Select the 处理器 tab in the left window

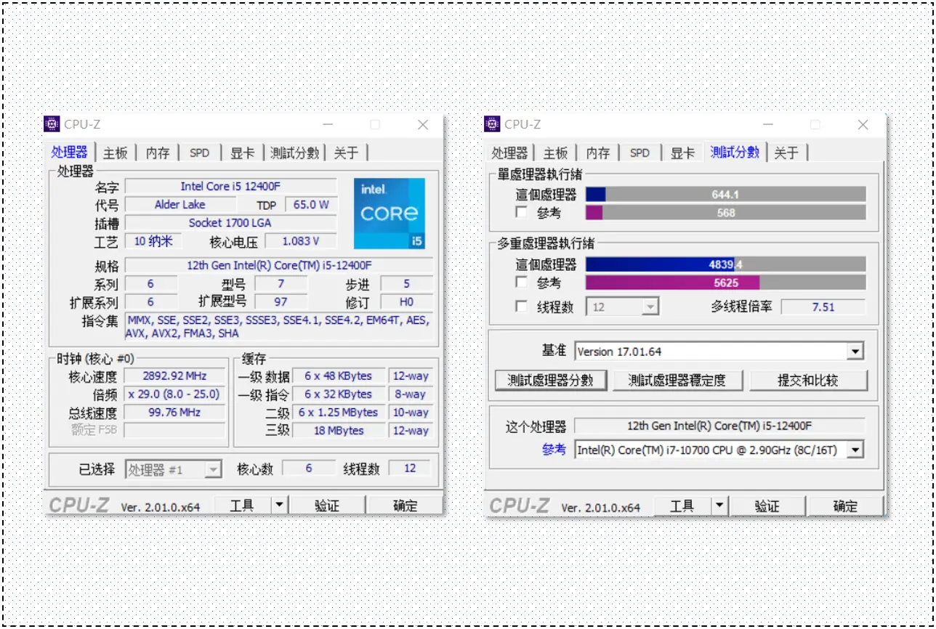[x=70, y=152]
